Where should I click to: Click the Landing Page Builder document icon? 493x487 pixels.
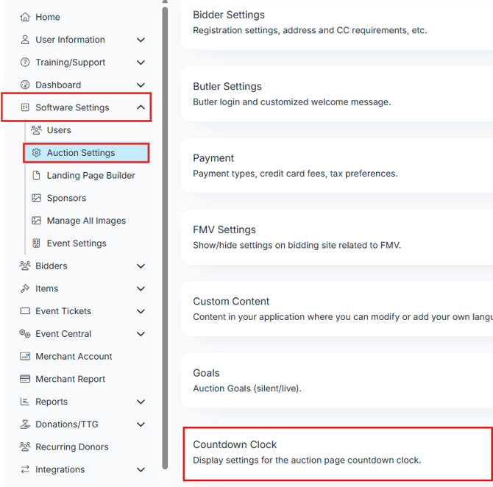coord(36,176)
